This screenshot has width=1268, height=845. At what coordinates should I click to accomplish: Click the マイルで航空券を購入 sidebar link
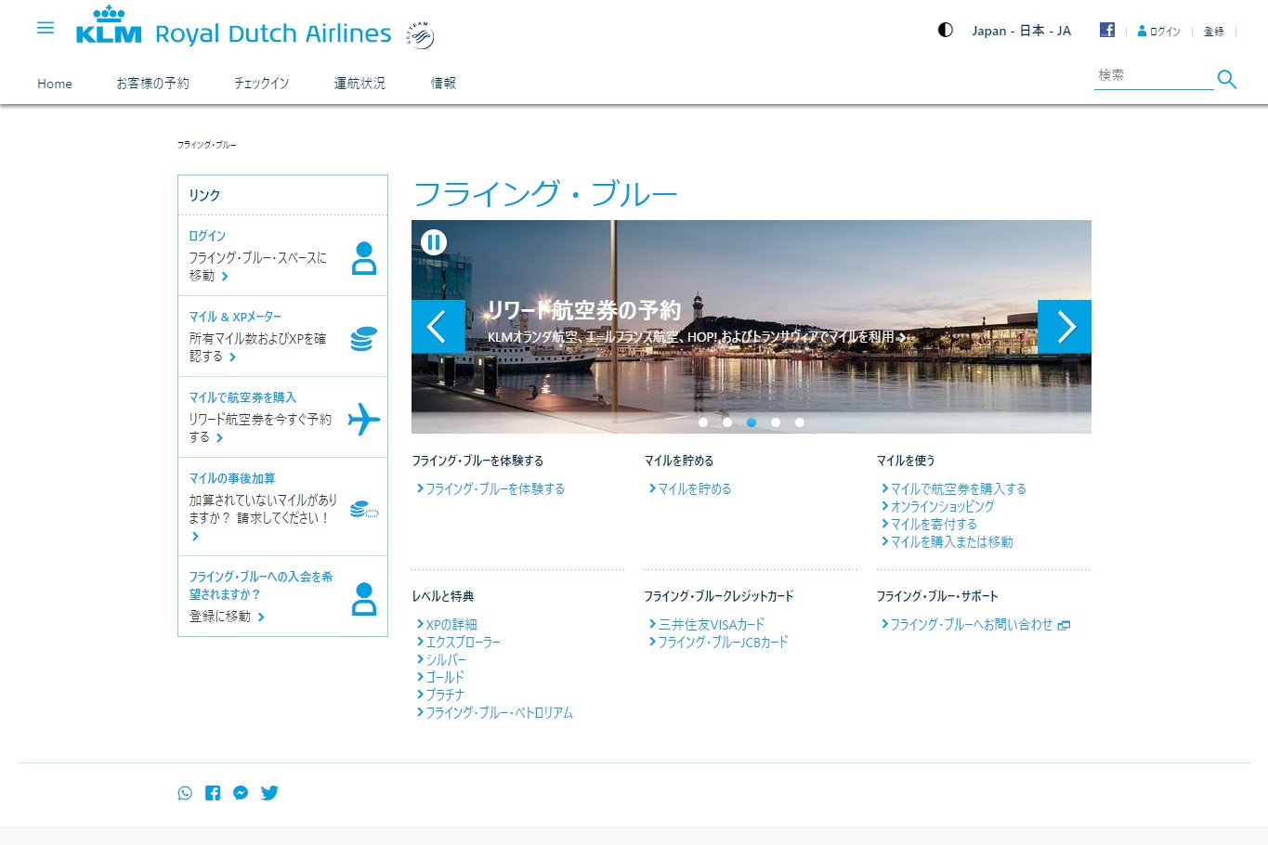point(242,397)
